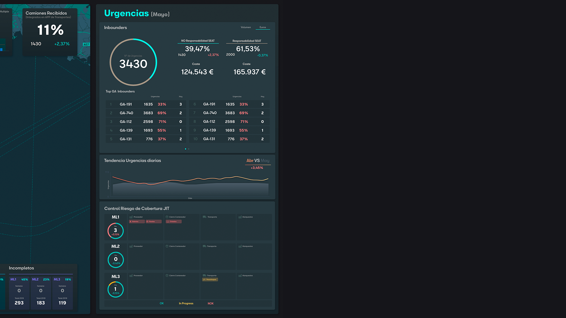Click ML3 Marquesina icon
The image size is (566, 318).
click(240, 276)
